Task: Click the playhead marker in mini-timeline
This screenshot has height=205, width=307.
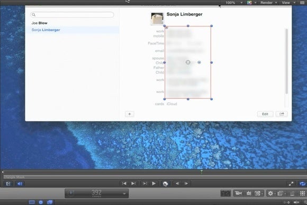Action: 202,172
